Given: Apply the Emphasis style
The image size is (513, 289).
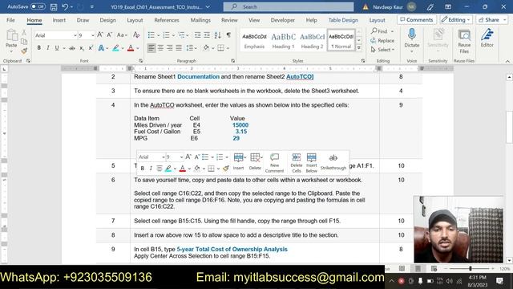Looking at the screenshot, I should pyautogui.click(x=254, y=41).
